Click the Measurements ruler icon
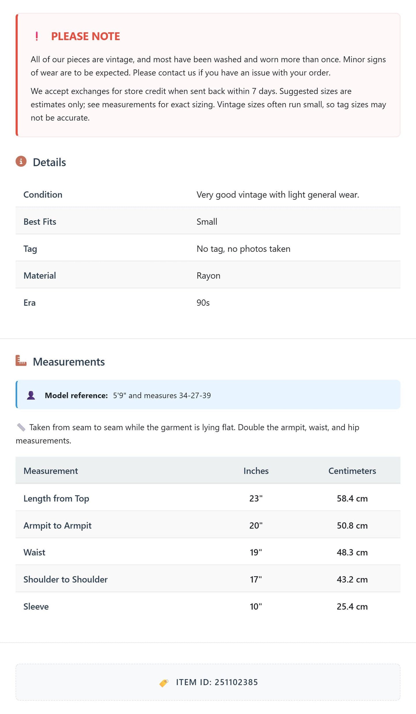The width and height of the screenshot is (416, 714). click(x=21, y=360)
